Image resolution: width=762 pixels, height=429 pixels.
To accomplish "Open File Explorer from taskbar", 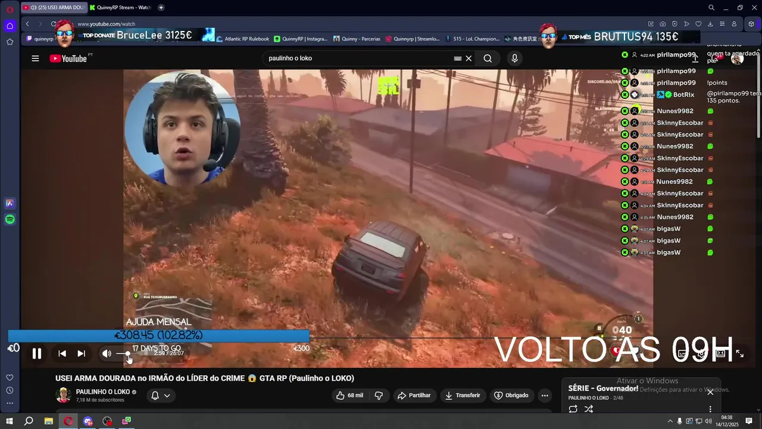I will 49,421.
